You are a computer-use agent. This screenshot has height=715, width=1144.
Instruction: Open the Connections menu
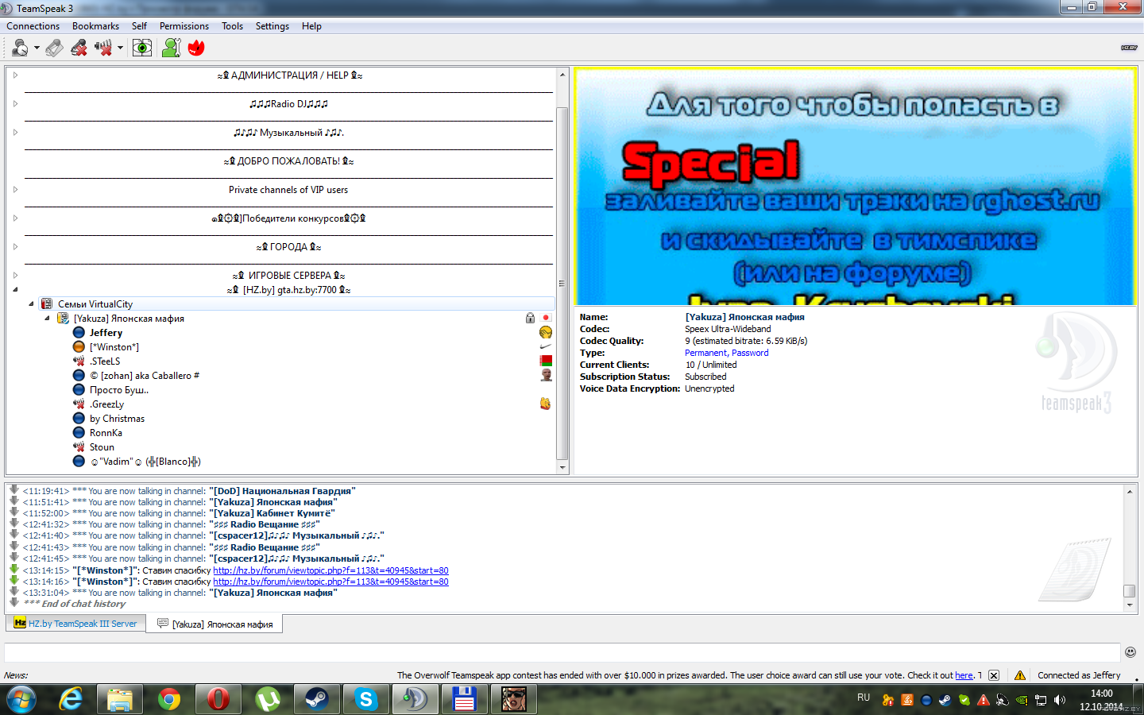(33, 26)
